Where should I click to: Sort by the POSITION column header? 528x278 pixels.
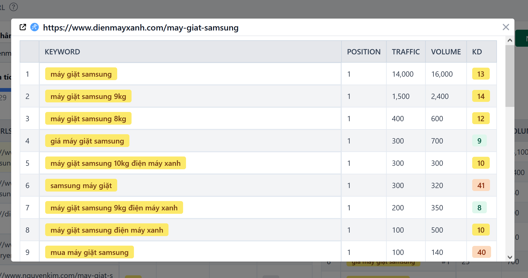pyautogui.click(x=364, y=52)
